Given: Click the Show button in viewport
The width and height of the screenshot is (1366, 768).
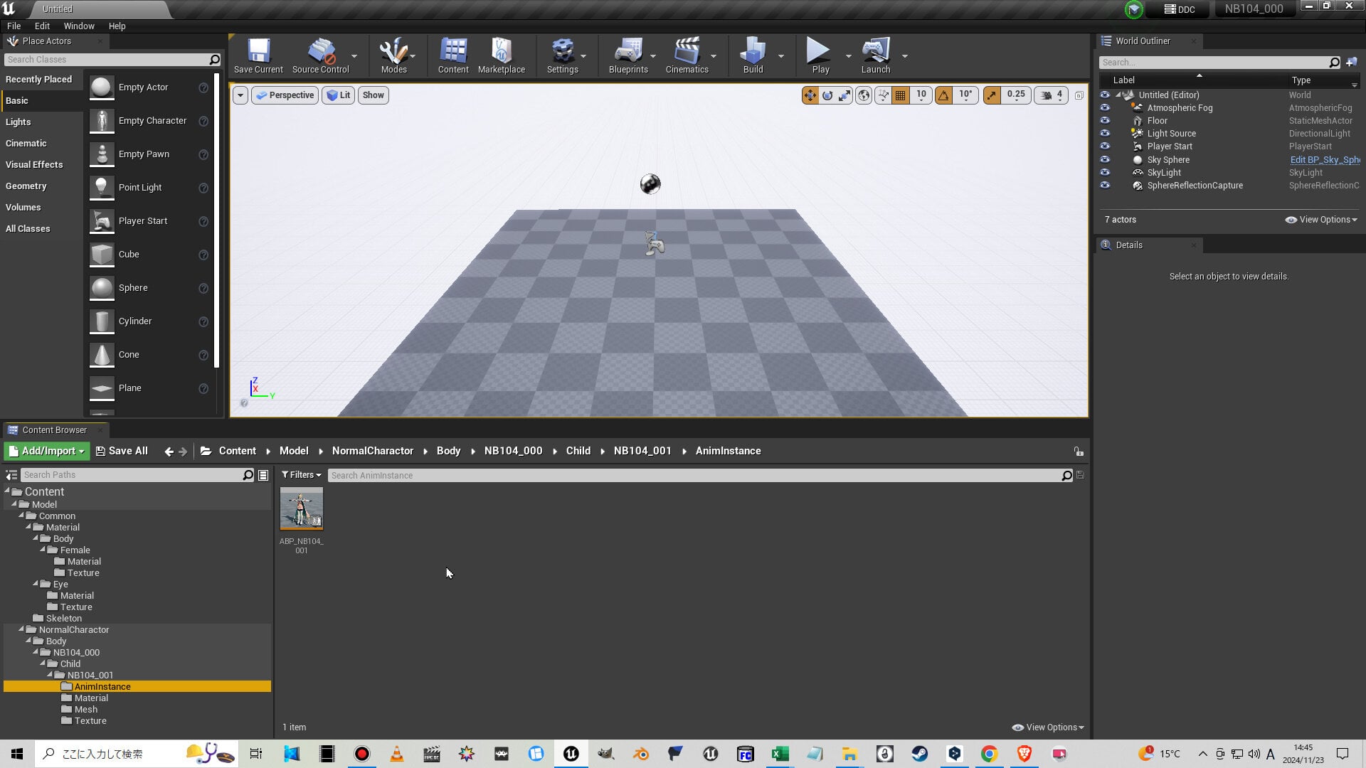Looking at the screenshot, I should click(x=374, y=95).
